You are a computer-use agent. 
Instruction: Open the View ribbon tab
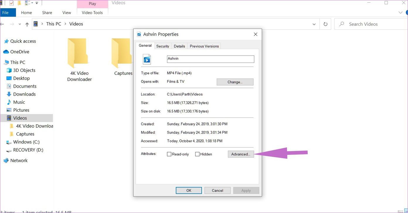click(x=67, y=13)
